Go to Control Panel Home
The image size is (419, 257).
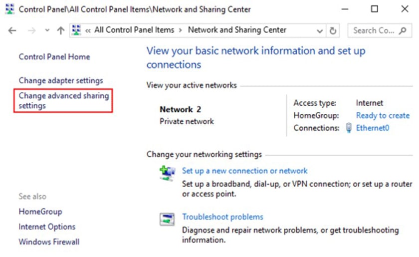pyautogui.click(x=54, y=57)
